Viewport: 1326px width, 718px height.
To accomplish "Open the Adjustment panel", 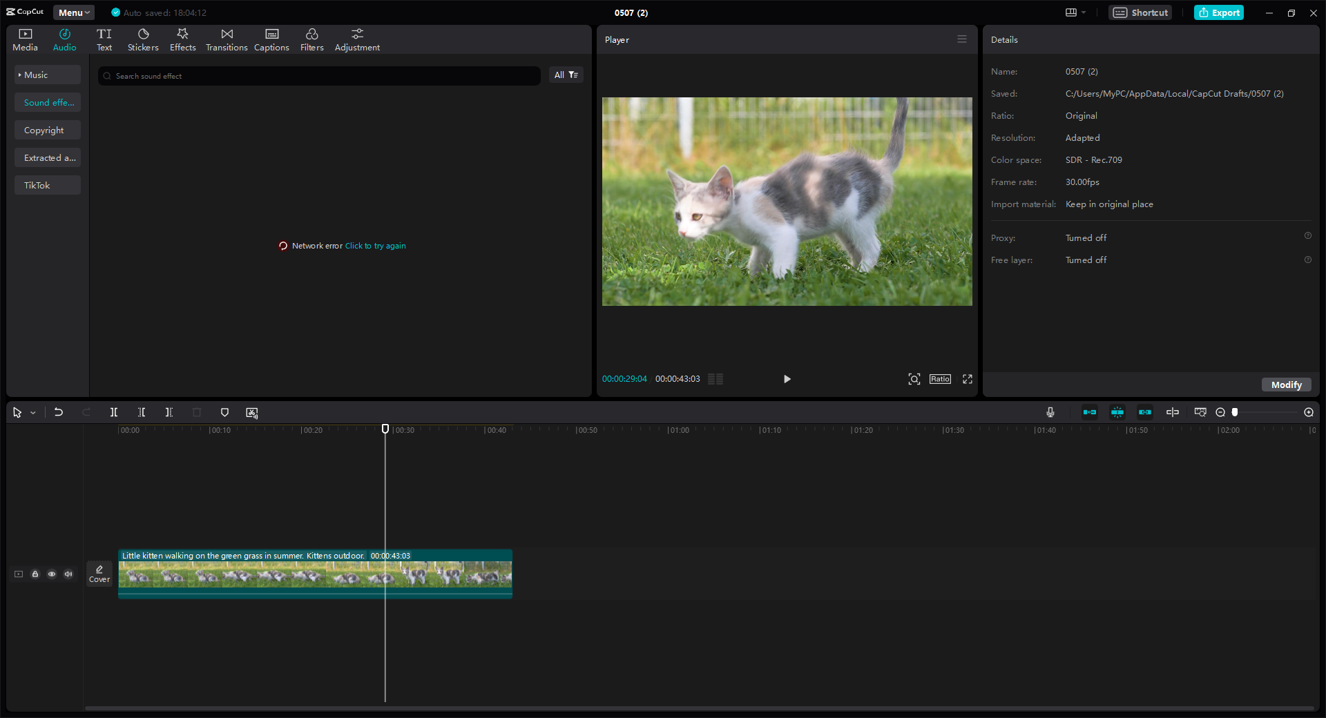I will point(357,39).
